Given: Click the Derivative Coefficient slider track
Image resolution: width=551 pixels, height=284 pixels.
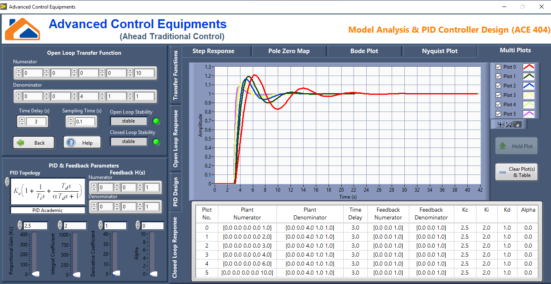Looking at the screenshot, I should 115,254.
